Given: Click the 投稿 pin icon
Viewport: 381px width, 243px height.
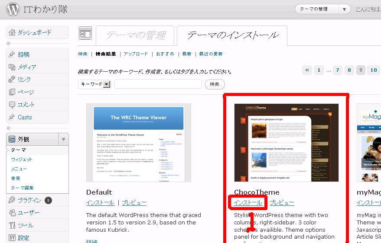Looking at the screenshot, I should pos(12,54).
